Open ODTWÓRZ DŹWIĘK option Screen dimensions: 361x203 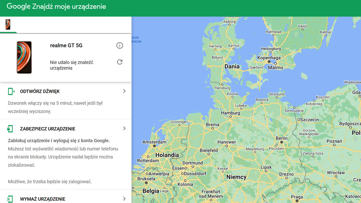click(40, 91)
